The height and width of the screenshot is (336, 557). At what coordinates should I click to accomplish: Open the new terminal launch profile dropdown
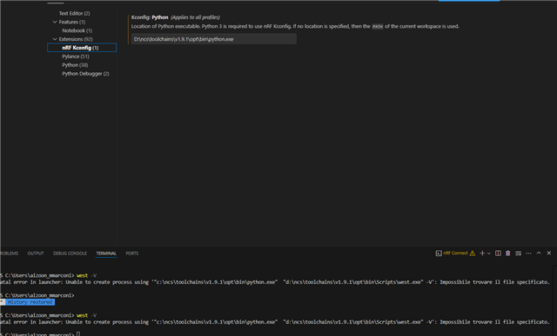click(489, 253)
